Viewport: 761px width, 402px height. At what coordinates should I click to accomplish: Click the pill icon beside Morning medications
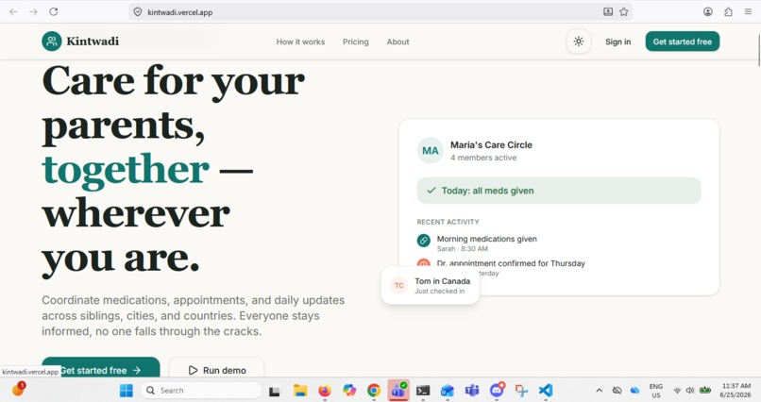(424, 240)
